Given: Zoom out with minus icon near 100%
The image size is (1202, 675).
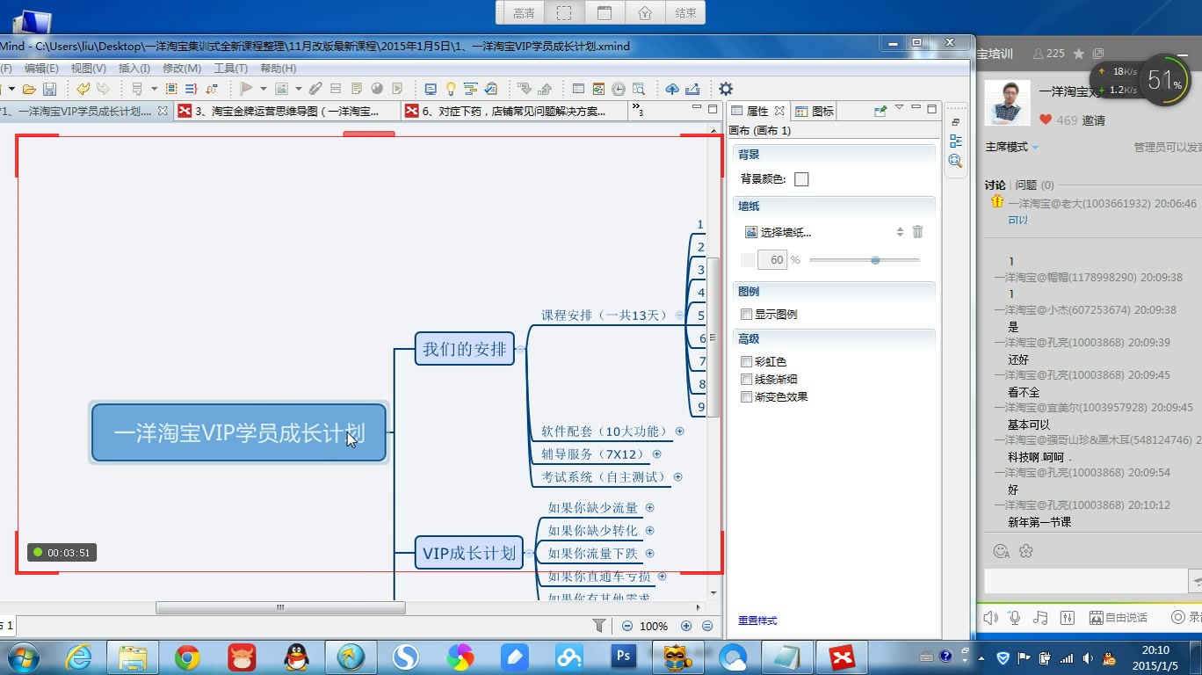Looking at the screenshot, I should [x=627, y=626].
